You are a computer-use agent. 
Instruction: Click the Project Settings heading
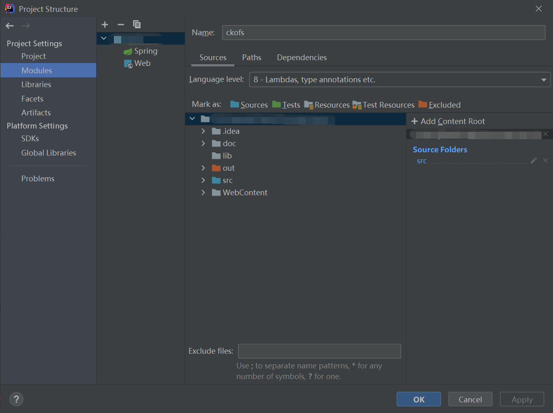34,44
